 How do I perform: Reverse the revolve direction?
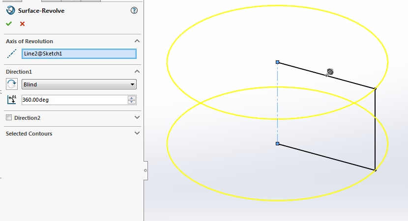tap(12, 84)
